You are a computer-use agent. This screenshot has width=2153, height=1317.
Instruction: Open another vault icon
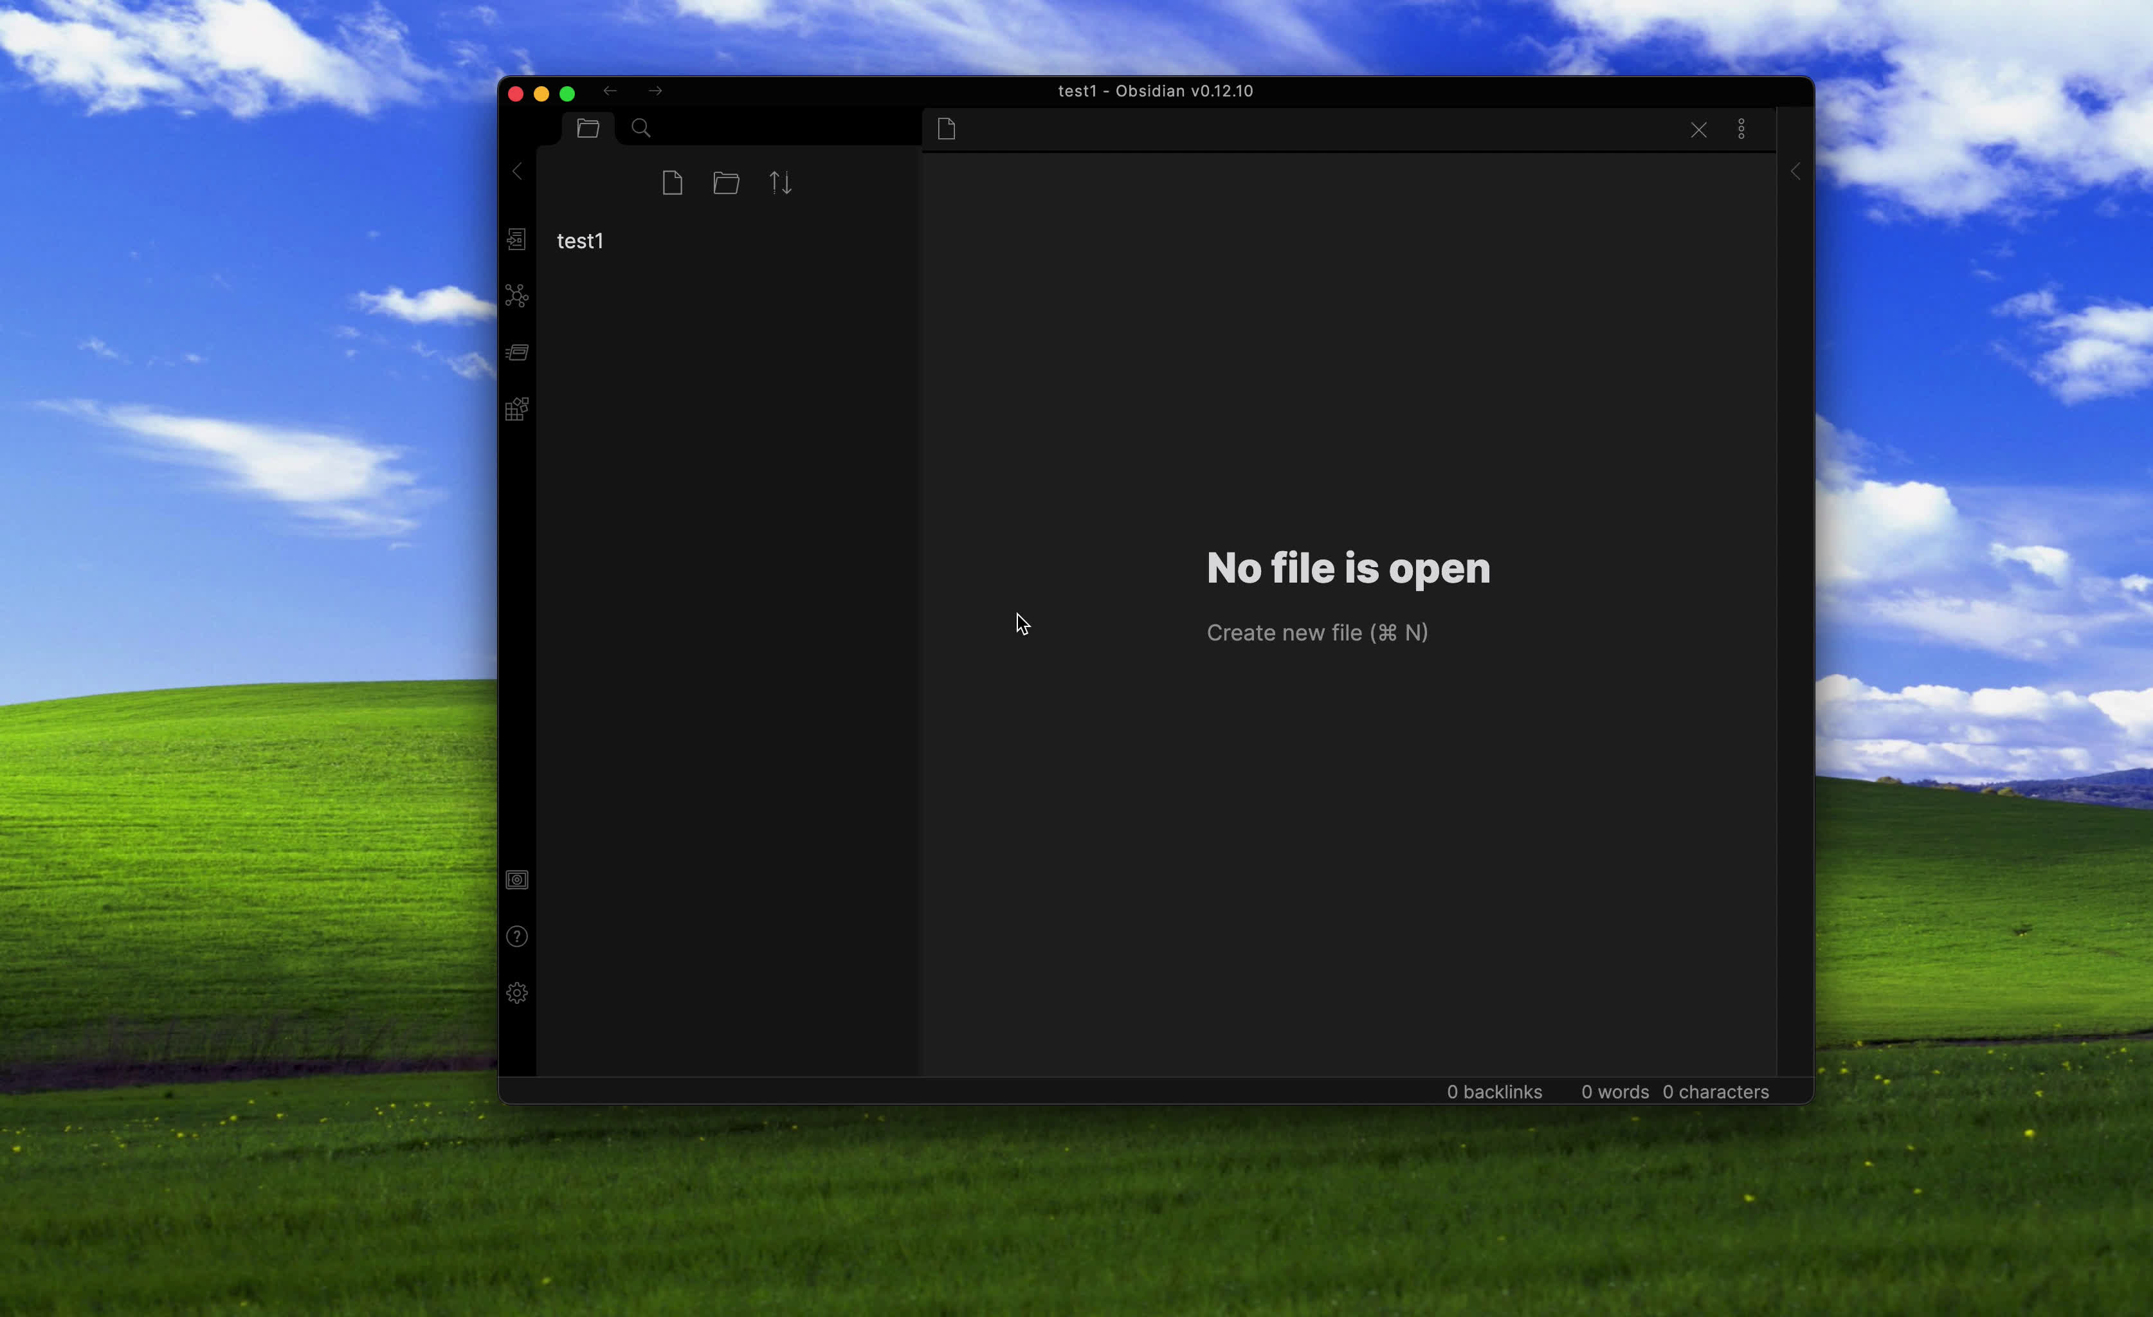(516, 880)
